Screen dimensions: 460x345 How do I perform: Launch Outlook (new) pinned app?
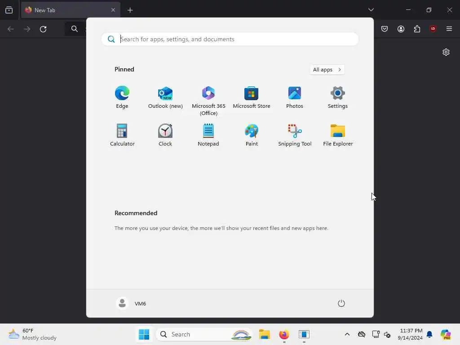tap(165, 97)
